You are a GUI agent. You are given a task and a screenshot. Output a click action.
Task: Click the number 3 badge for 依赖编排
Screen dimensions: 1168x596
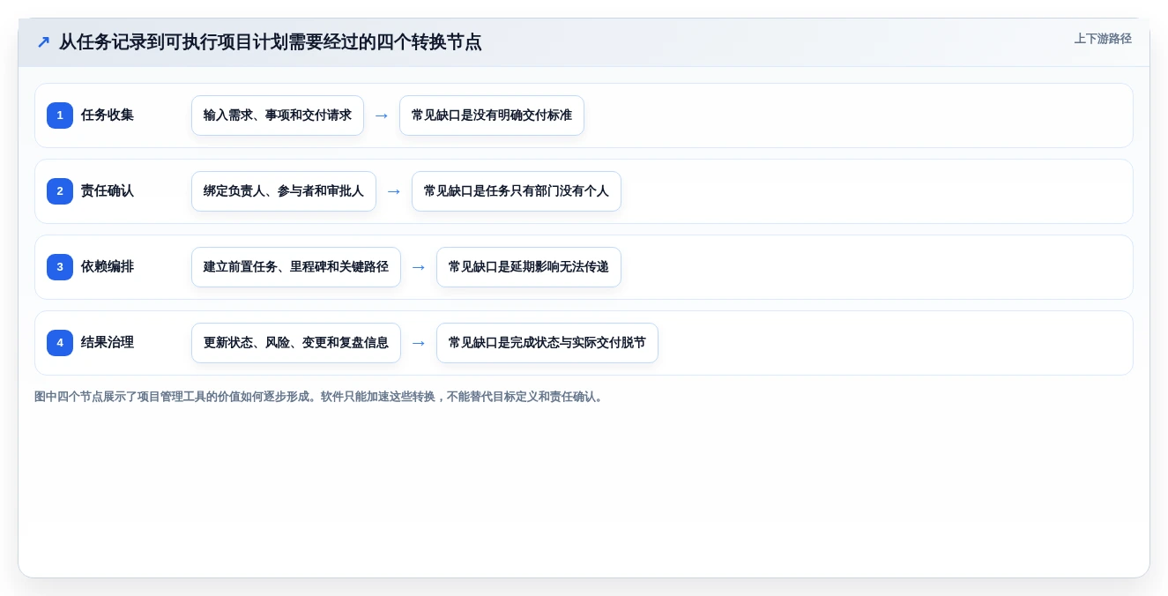(60, 267)
